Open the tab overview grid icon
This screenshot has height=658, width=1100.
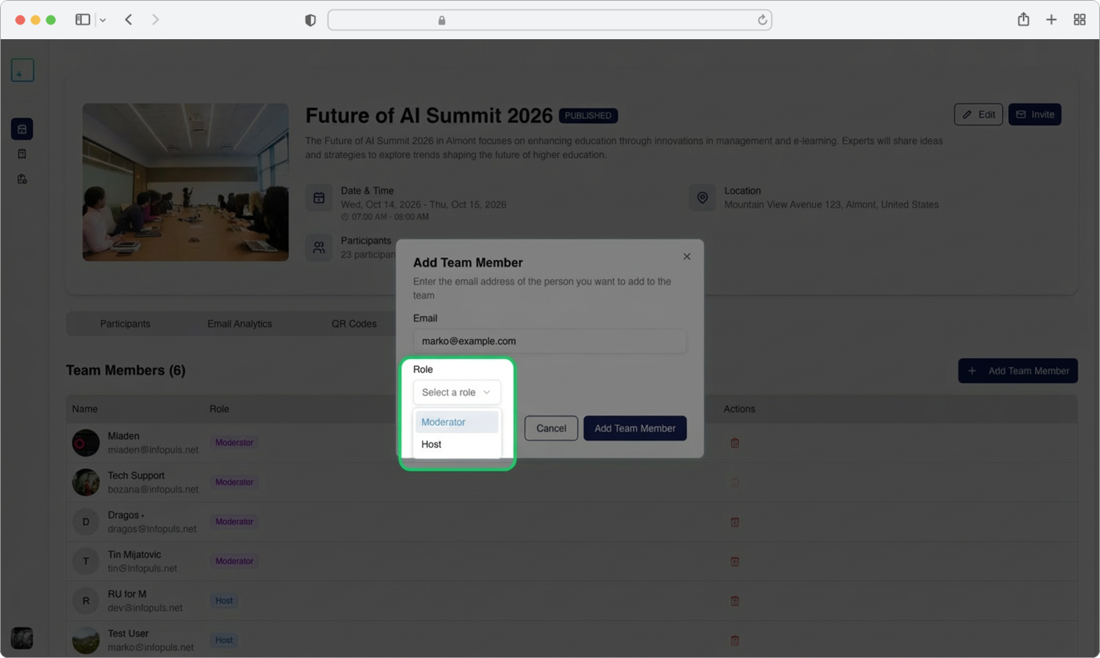[1079, 20]
